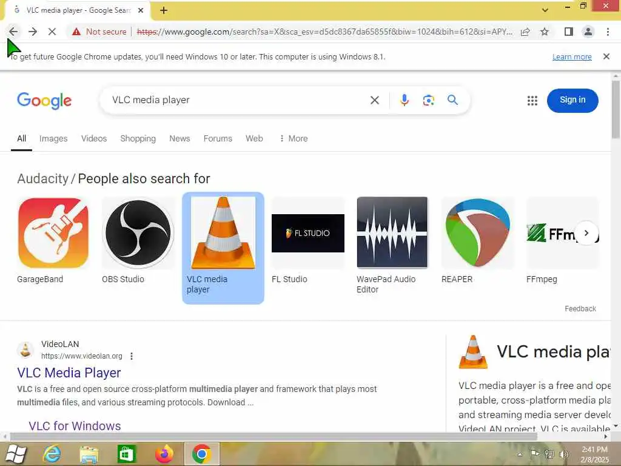Show more suggestions with carousel arrow
This screenshot has width=621, height=466.
pos(586,233)
